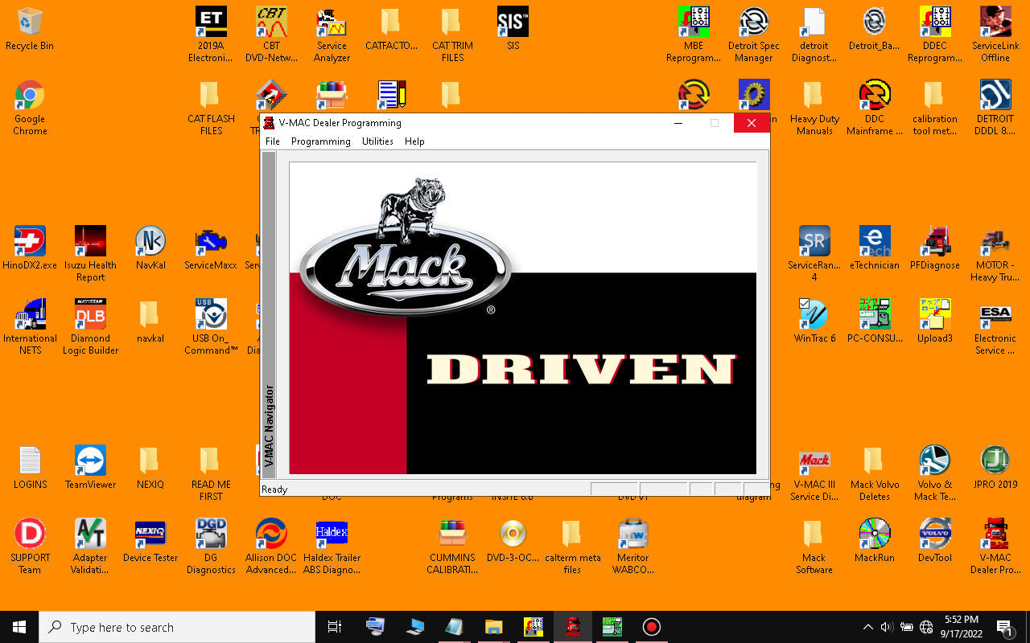The width and height of the screenshot is (1030, 643).
Task: Open the Programming menu
Action: 321,141
